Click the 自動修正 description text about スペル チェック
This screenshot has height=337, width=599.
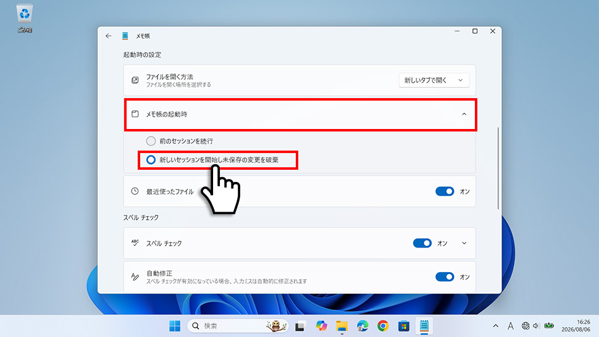227,281
